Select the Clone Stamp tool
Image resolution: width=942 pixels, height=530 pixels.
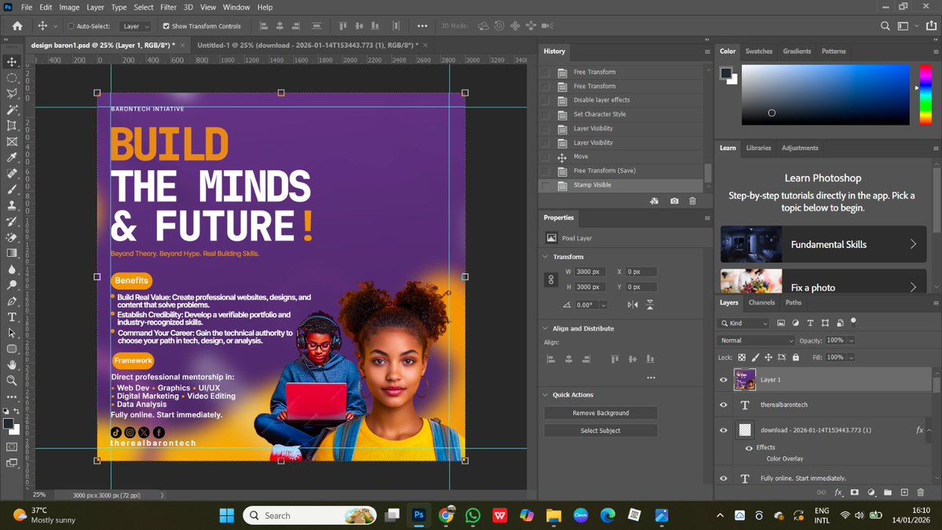(x=12, y=205)
